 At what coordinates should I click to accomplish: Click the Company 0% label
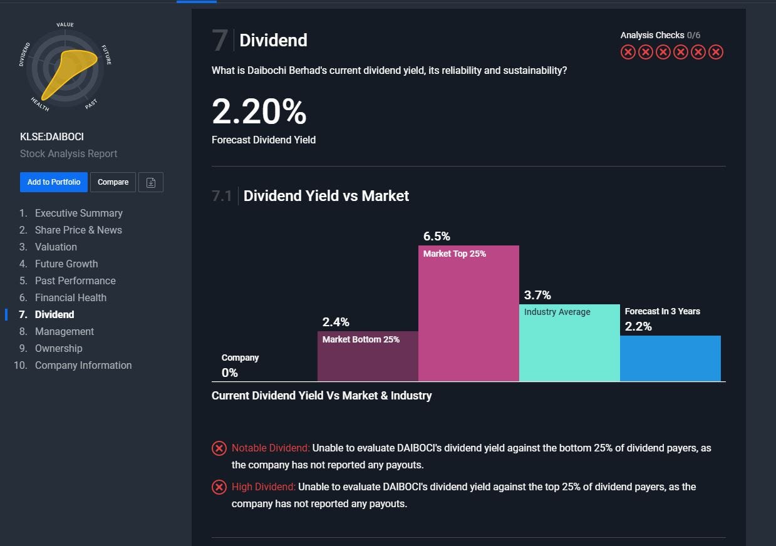pyautogui.click(x=240, y=366)
